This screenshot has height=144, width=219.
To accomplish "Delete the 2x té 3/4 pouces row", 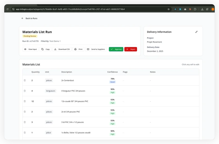I will pos(25,112).
